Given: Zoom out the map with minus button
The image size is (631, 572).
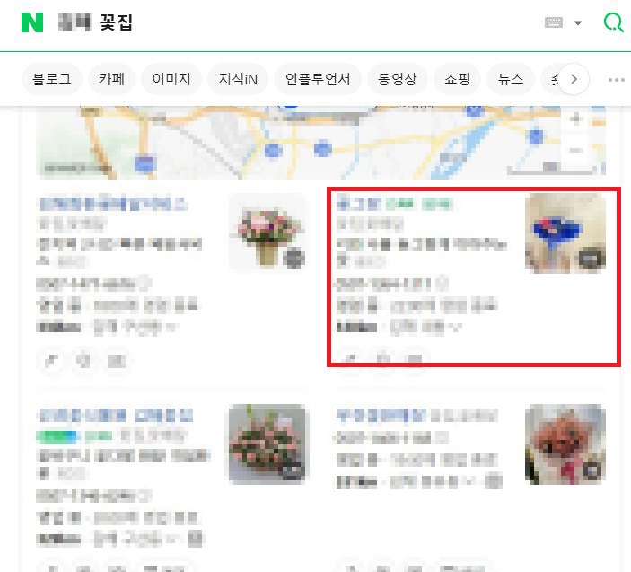Looking at the screenshot, I should point(576,150).
